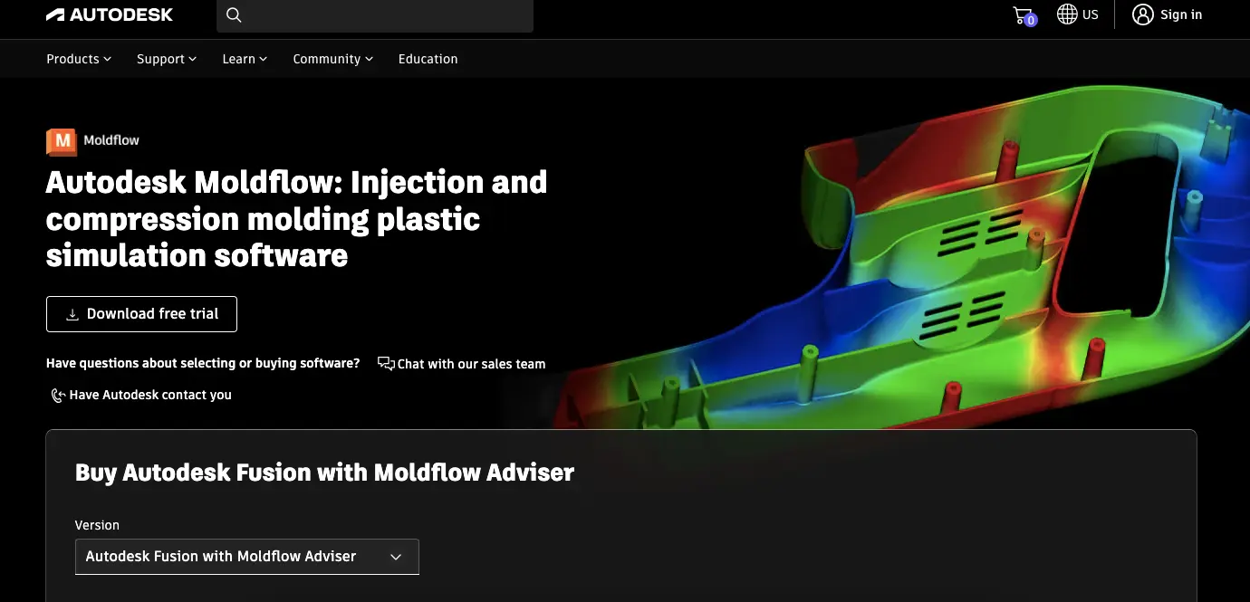Click the globe region selector icon
The width and height of the screenshot is (1250, 602).
point(1065,14)
